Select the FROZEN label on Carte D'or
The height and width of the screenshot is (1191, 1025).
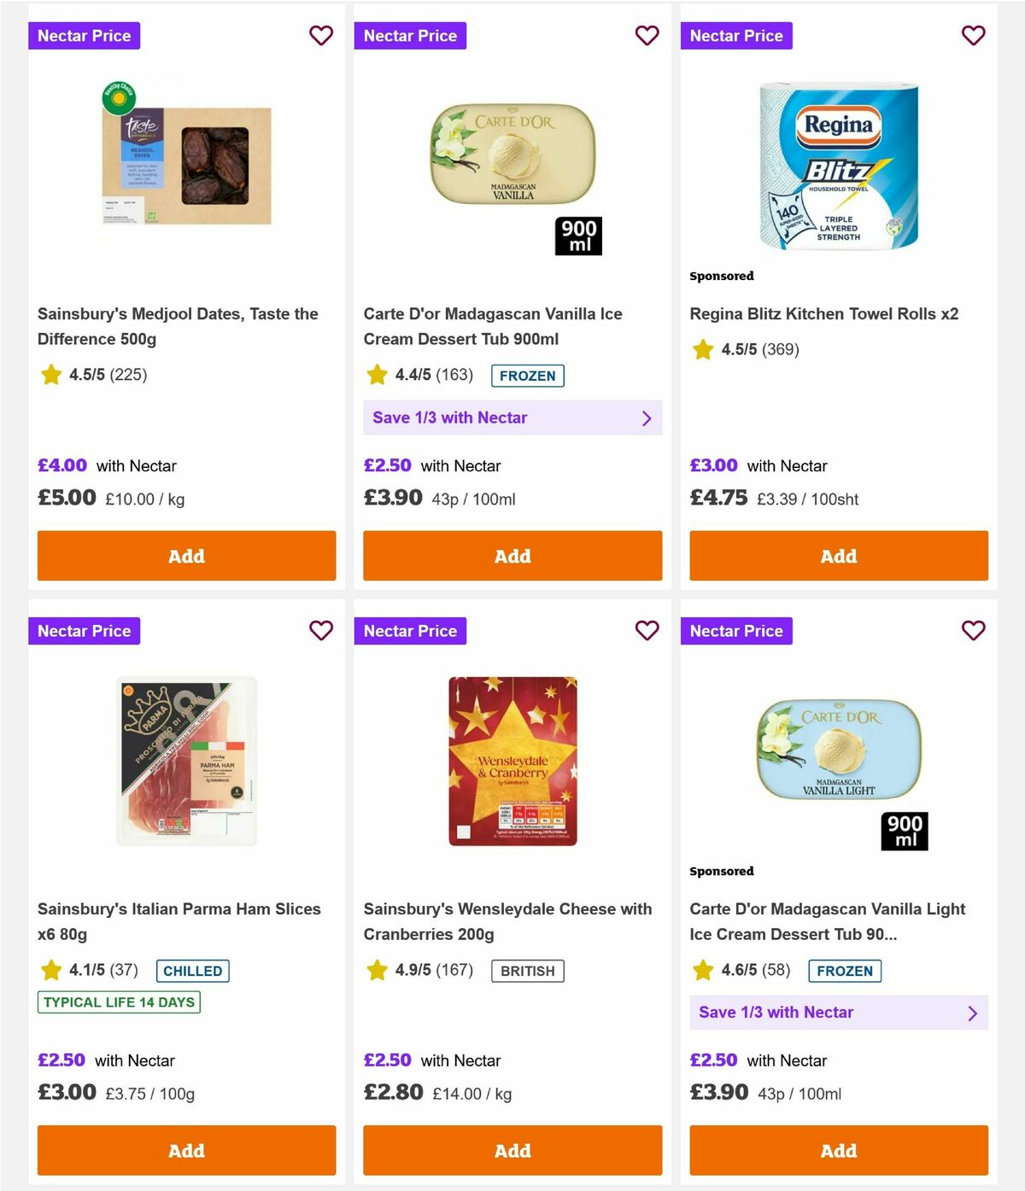tap(527, 376)
